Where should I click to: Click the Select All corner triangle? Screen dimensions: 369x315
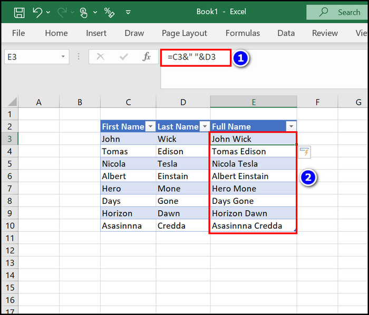tap(13, 102)
